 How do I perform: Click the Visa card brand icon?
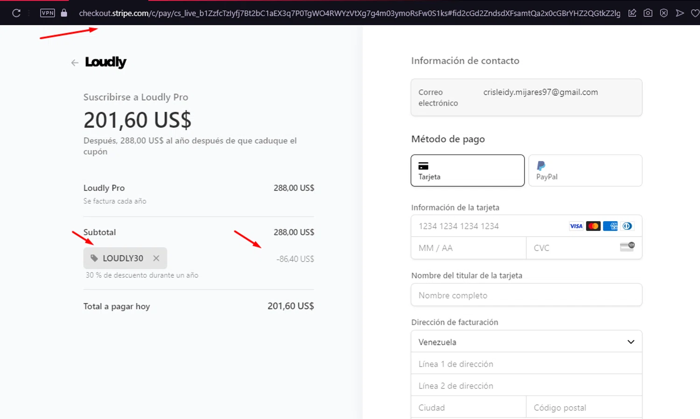tap(576, 226)
